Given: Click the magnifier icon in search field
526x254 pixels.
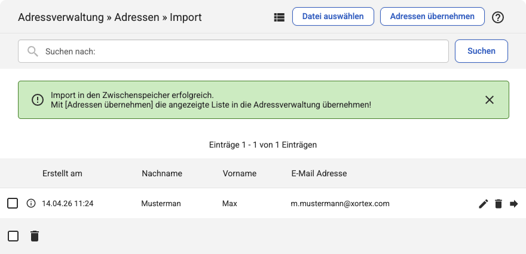Looking at the screenshot, I should 32,51.
